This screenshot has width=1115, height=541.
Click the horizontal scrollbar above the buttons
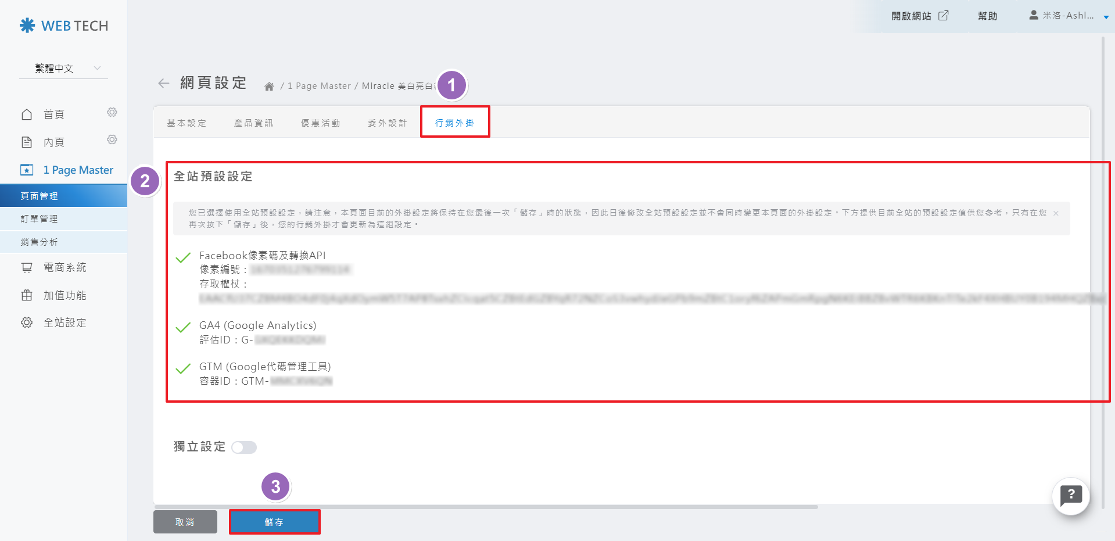coord(486,507)
